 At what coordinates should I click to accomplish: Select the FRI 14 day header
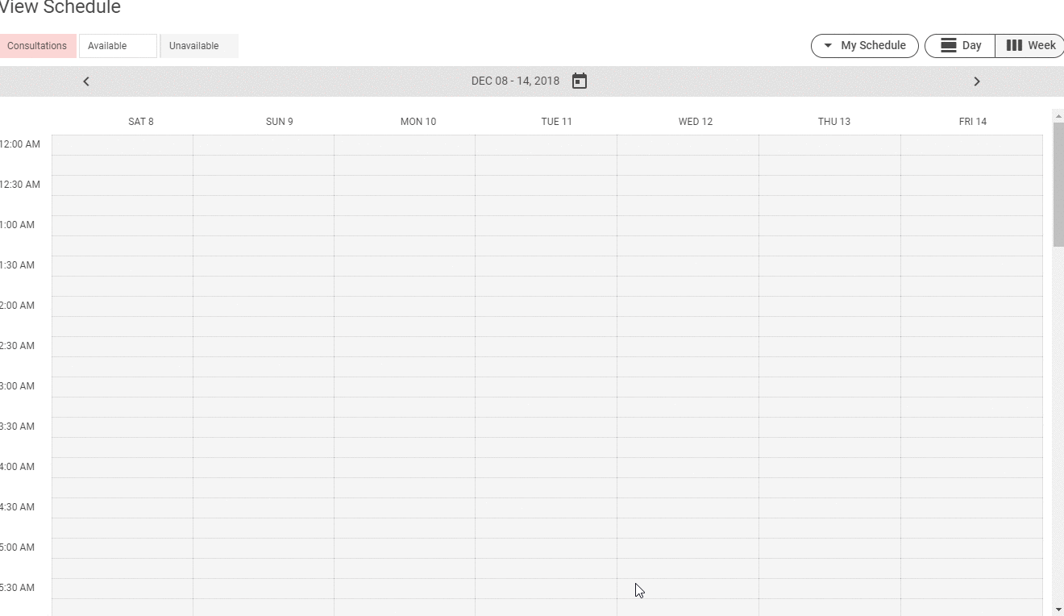click(972, 122)
